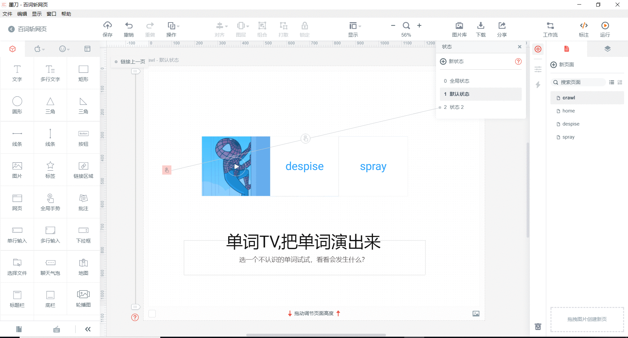Select 全局状态 in state list
The height and width of the screenshot is (338, 628).
[480, 81]
